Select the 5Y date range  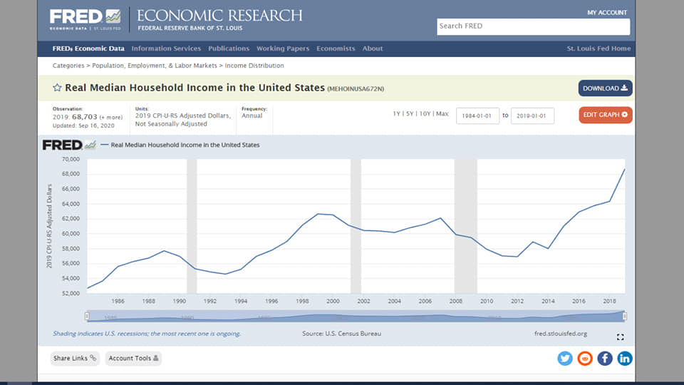point(410,114)
